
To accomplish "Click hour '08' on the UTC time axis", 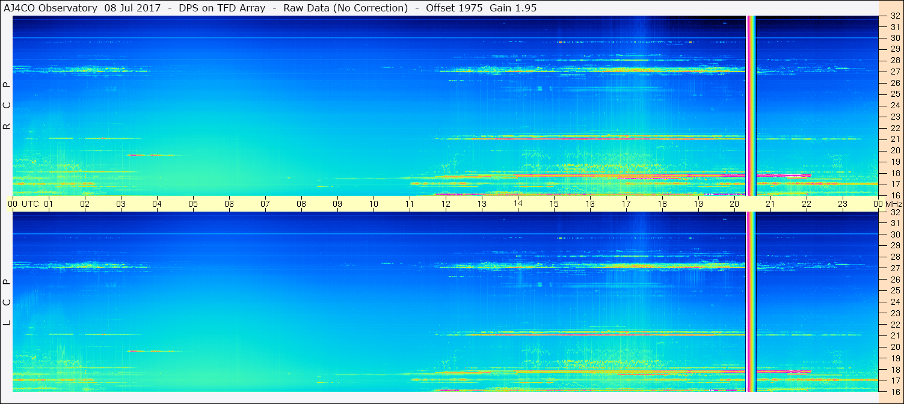I will (x=301, y=204).
